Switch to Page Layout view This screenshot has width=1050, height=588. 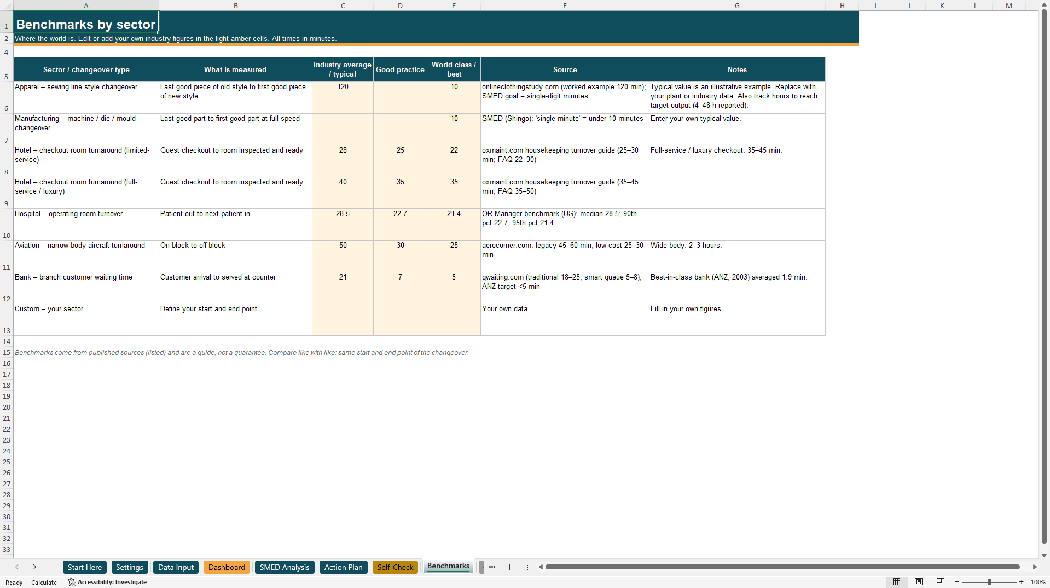[x=919, y=582]
